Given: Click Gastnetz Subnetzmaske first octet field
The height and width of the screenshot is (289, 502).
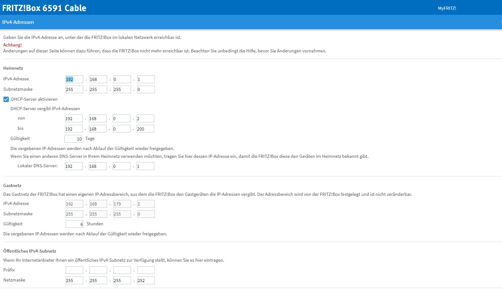Looking at the screenshot, I should coord(74,214).
